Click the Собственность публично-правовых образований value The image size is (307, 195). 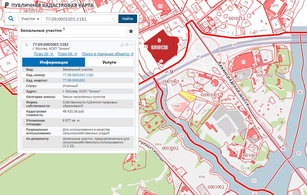[90, 104]
